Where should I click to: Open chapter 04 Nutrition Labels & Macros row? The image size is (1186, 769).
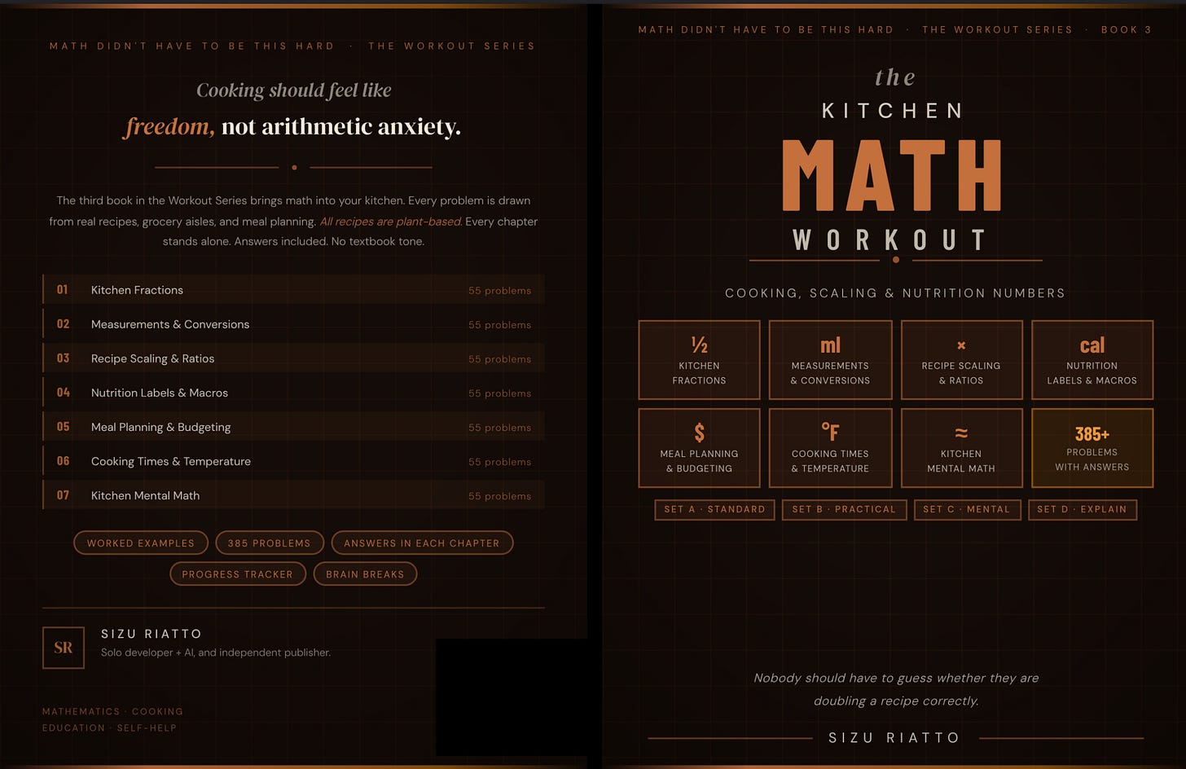[x=293, y=393]
